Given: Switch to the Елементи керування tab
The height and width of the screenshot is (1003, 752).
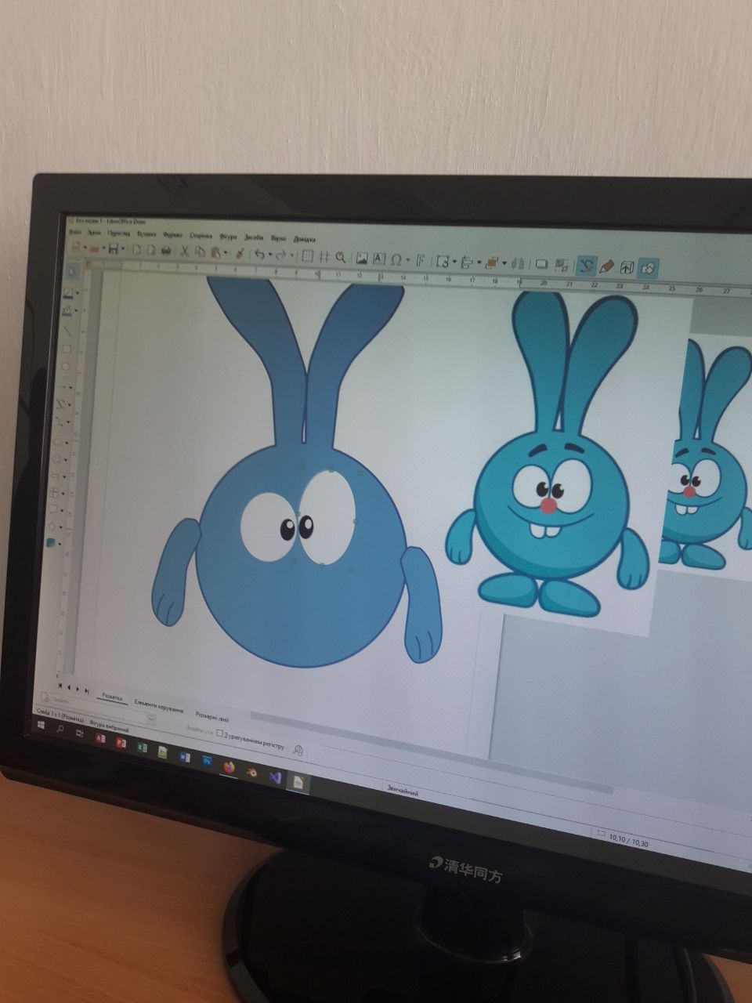Looking at the screenshot, I should pos(158,705).
